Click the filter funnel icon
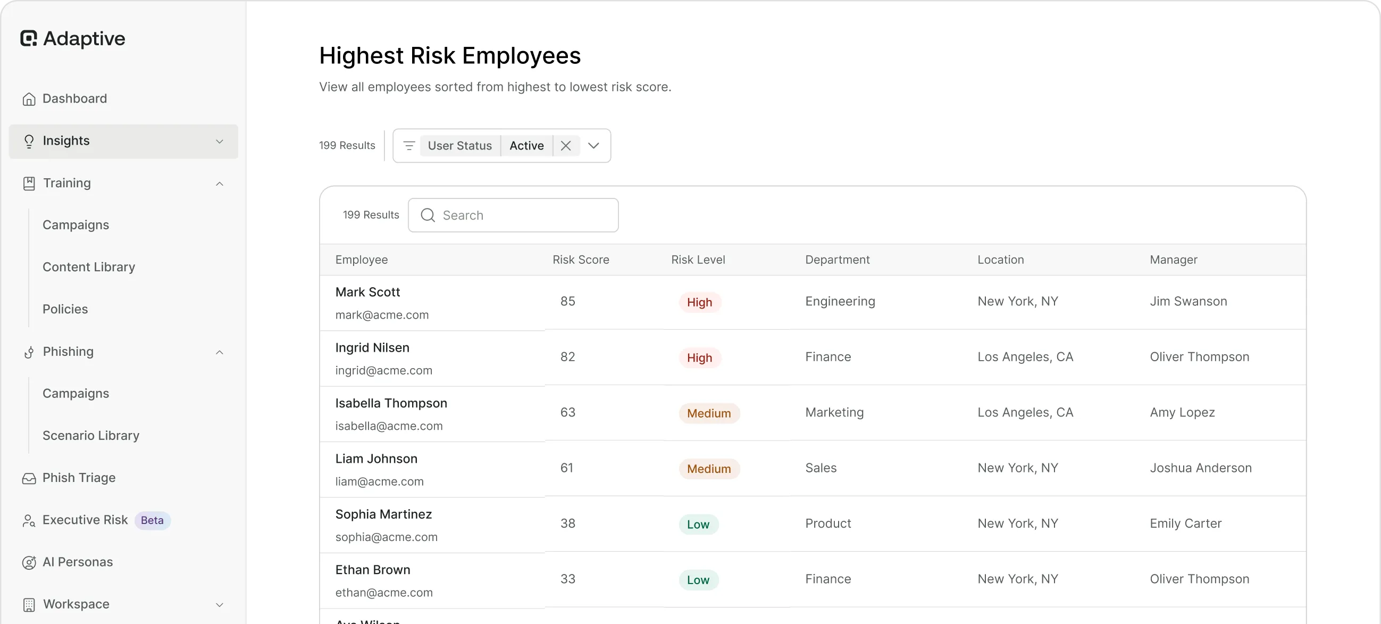The width and height of the screenshot is (1381, 624). 409,145
